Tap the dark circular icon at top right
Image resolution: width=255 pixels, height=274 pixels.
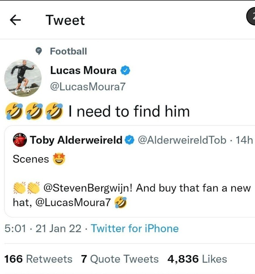coord(251,18)
